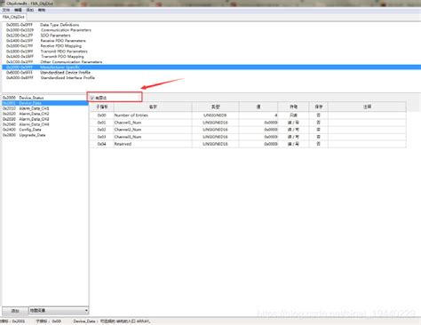Screen dimensions: 421x325
Task: Select the Config_Data index entry
Action: (22, 130)
